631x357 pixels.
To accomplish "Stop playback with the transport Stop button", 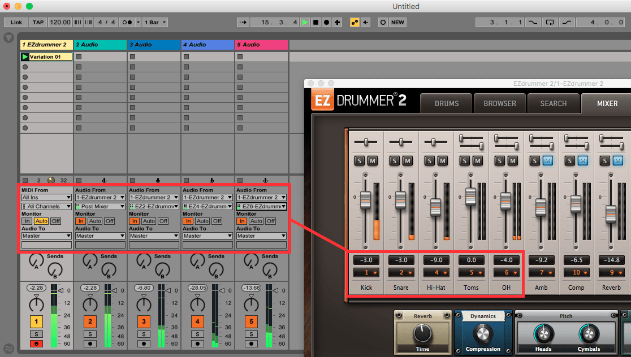I will point(316,23).
